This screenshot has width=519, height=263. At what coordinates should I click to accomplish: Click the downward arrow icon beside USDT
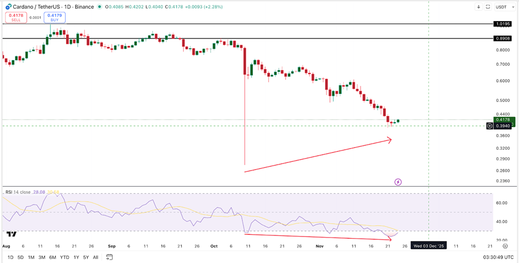pos(479,7)
